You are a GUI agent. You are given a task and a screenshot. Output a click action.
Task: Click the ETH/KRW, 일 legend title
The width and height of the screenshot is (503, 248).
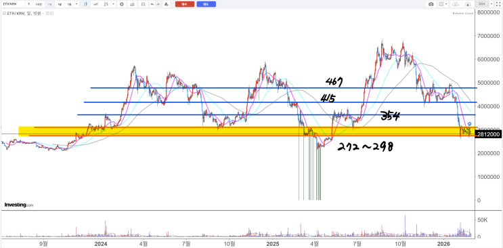24,13
